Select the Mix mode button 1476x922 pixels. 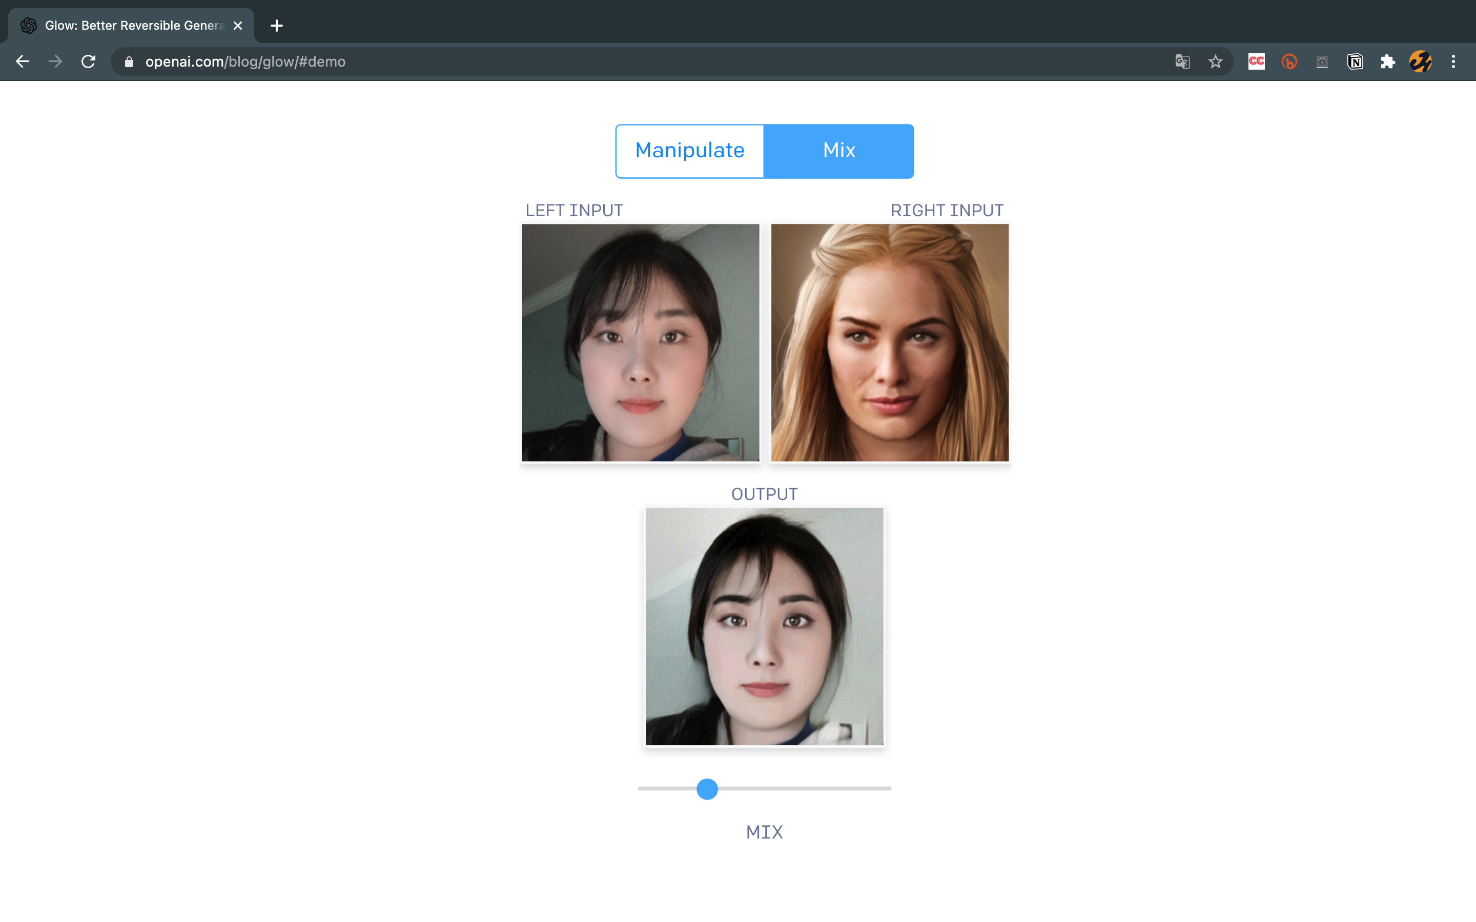(x=838, y=151)
